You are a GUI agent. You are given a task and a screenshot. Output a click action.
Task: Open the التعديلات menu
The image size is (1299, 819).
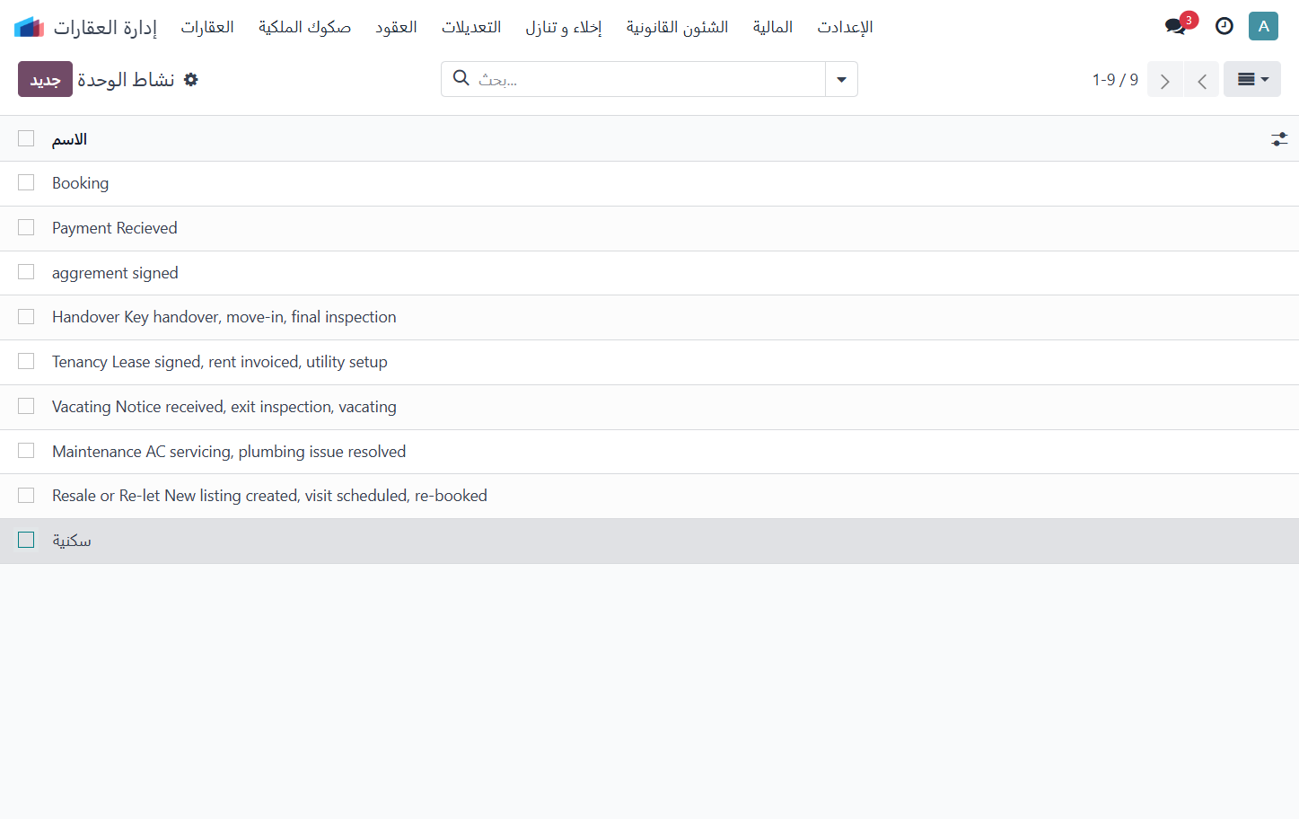471,27
